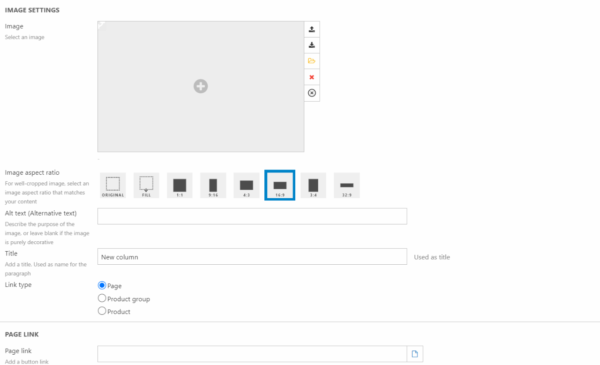The width and height of the screenshot is (600, 365).
Task: Click the red X remove image icon
Action: point(312,77)
